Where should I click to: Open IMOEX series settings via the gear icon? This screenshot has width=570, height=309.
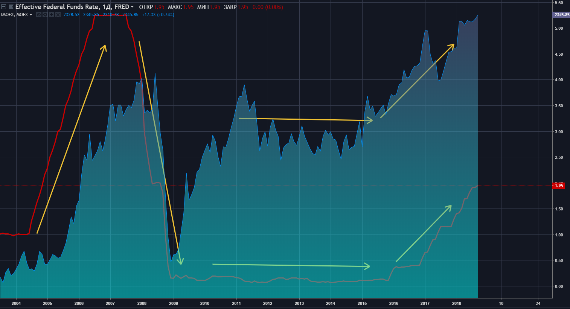(x=45, y=15)
